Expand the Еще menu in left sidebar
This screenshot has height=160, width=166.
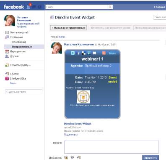click(x=13, y=83)
